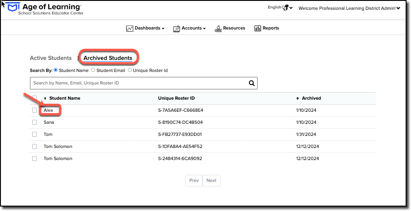Click the Search By label
This screenshot has height=211, width=411.
[x=41, y=70]
